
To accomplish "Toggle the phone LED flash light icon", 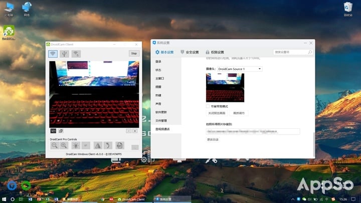I will tap(75, 145).
